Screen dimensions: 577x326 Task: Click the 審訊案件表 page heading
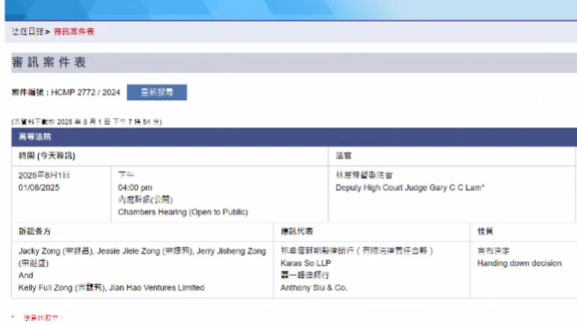(x=48, y=63)
